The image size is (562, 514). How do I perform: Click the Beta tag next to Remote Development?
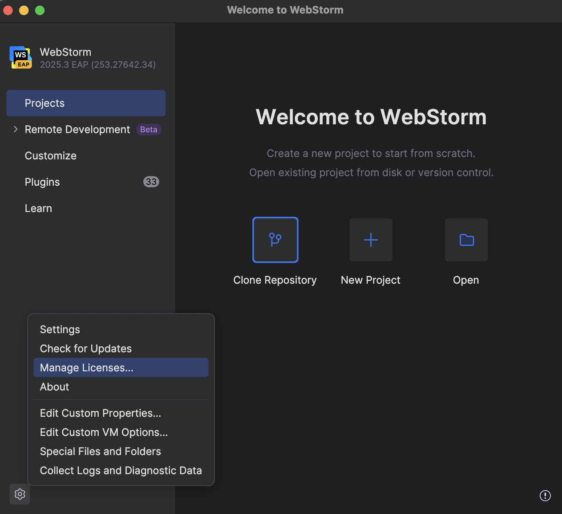pyautogui.click(x=148, y=129)
